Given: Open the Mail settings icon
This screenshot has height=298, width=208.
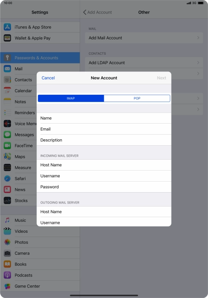Looking at the screenshot, I should click(x=7, y=69).
